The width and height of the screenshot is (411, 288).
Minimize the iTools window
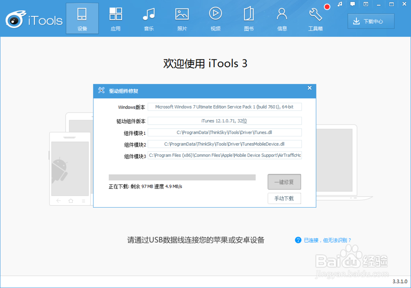(x=379, y=5)
